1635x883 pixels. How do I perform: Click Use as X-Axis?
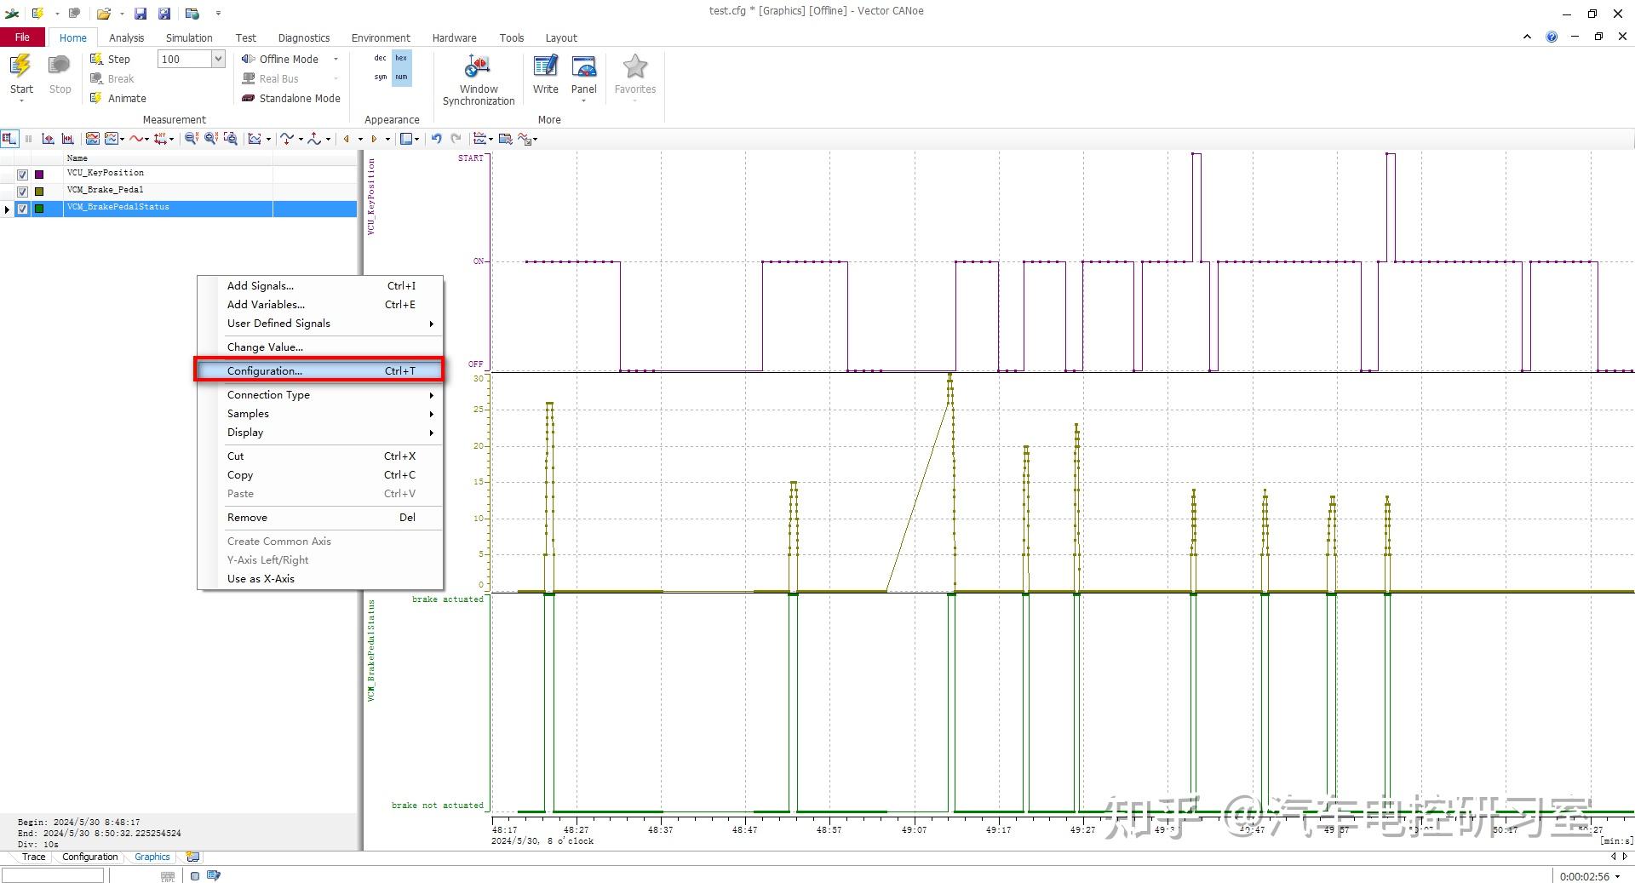point(320,579)
